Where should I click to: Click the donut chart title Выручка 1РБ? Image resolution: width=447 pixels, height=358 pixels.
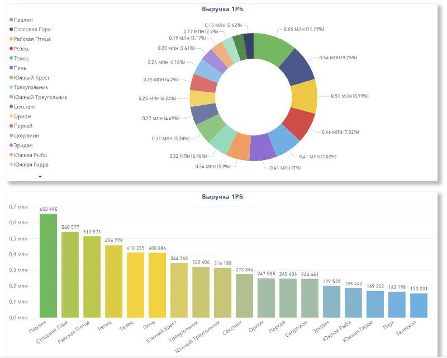222,9
